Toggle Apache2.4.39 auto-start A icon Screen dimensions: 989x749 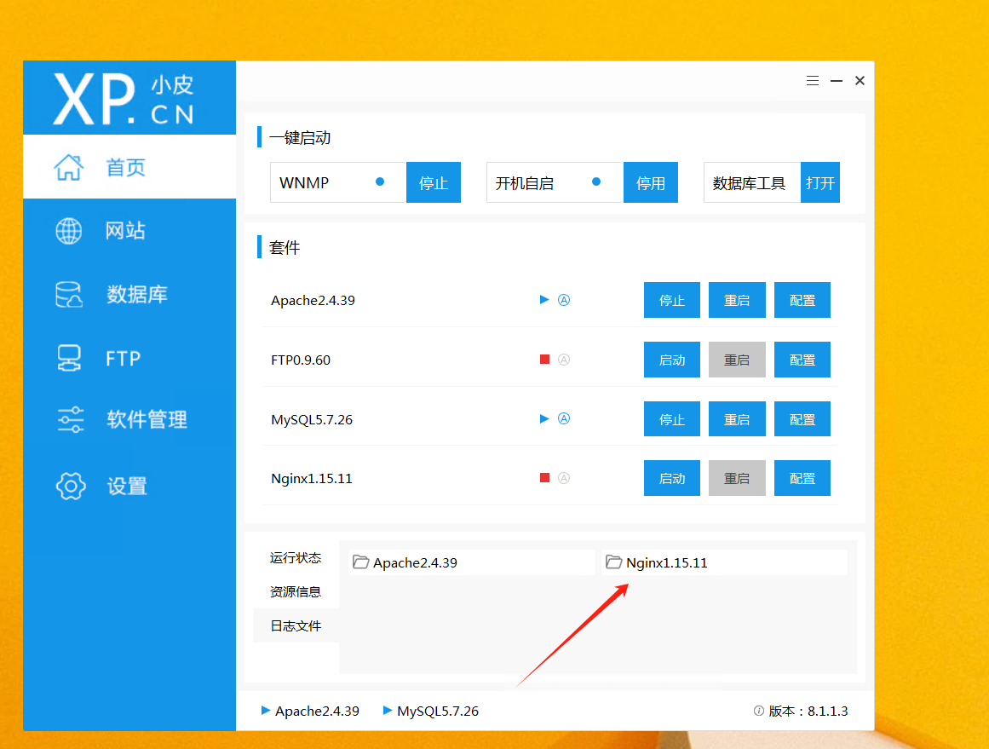tap(564, 300)
